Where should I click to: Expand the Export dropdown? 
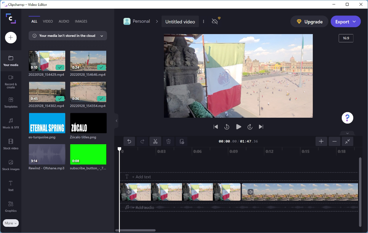pos(346,22)
